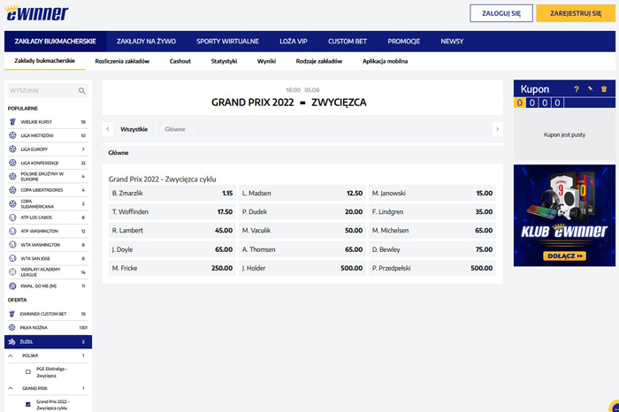Bet on F. Lindgren at 35.00
Image resolution: width=619 pixels, height=412 pixels.
(x=432, y=212)
